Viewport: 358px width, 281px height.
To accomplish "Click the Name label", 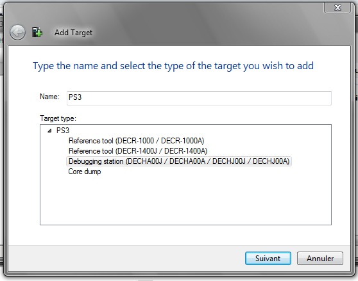I will coord(49,97).
